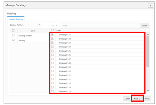The height and width of the screenshot is (105, 156).
Task: Uncheck Databag 01.02 checkbox
Action: click(52, 38)
